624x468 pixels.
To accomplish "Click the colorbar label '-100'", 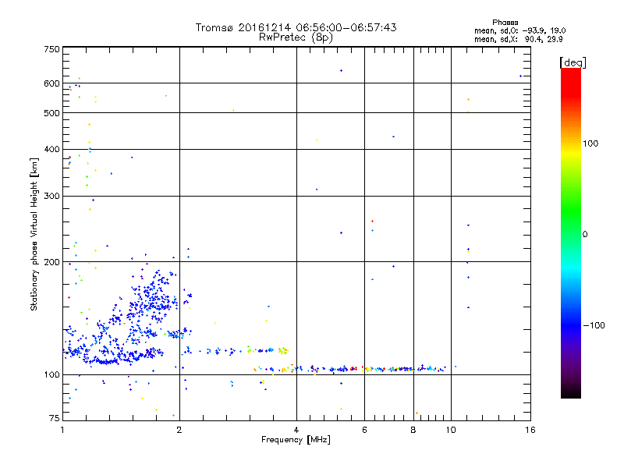I will pyautogui.click(x=594, y=325).
